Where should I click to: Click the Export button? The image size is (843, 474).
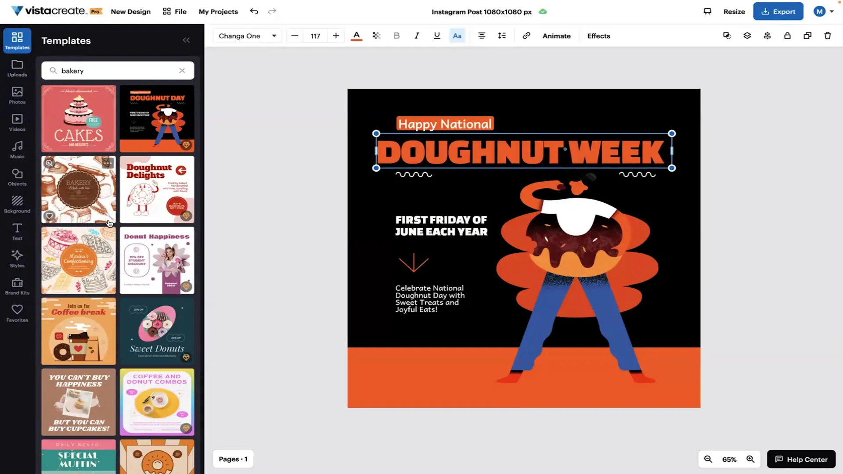click(778, 11)
